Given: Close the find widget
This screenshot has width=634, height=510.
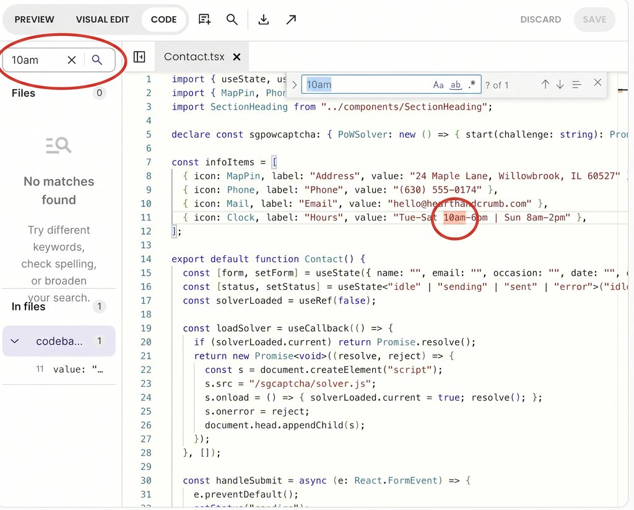Looking at the screenshot, I should (597, 82).
